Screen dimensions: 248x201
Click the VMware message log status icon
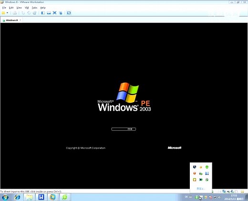242,191
